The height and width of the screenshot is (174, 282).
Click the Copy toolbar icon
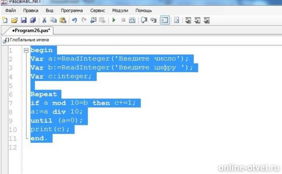tap(54, 20)
